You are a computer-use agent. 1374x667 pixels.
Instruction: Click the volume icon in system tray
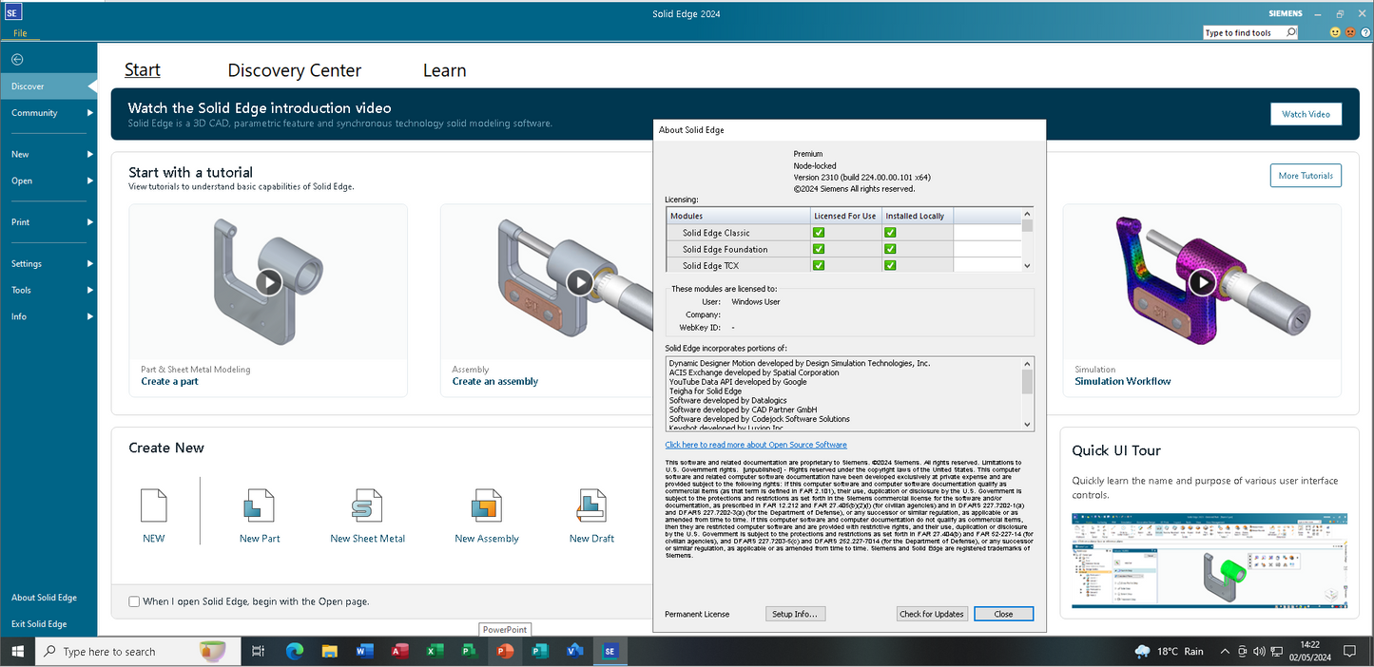pos(1259,652)
